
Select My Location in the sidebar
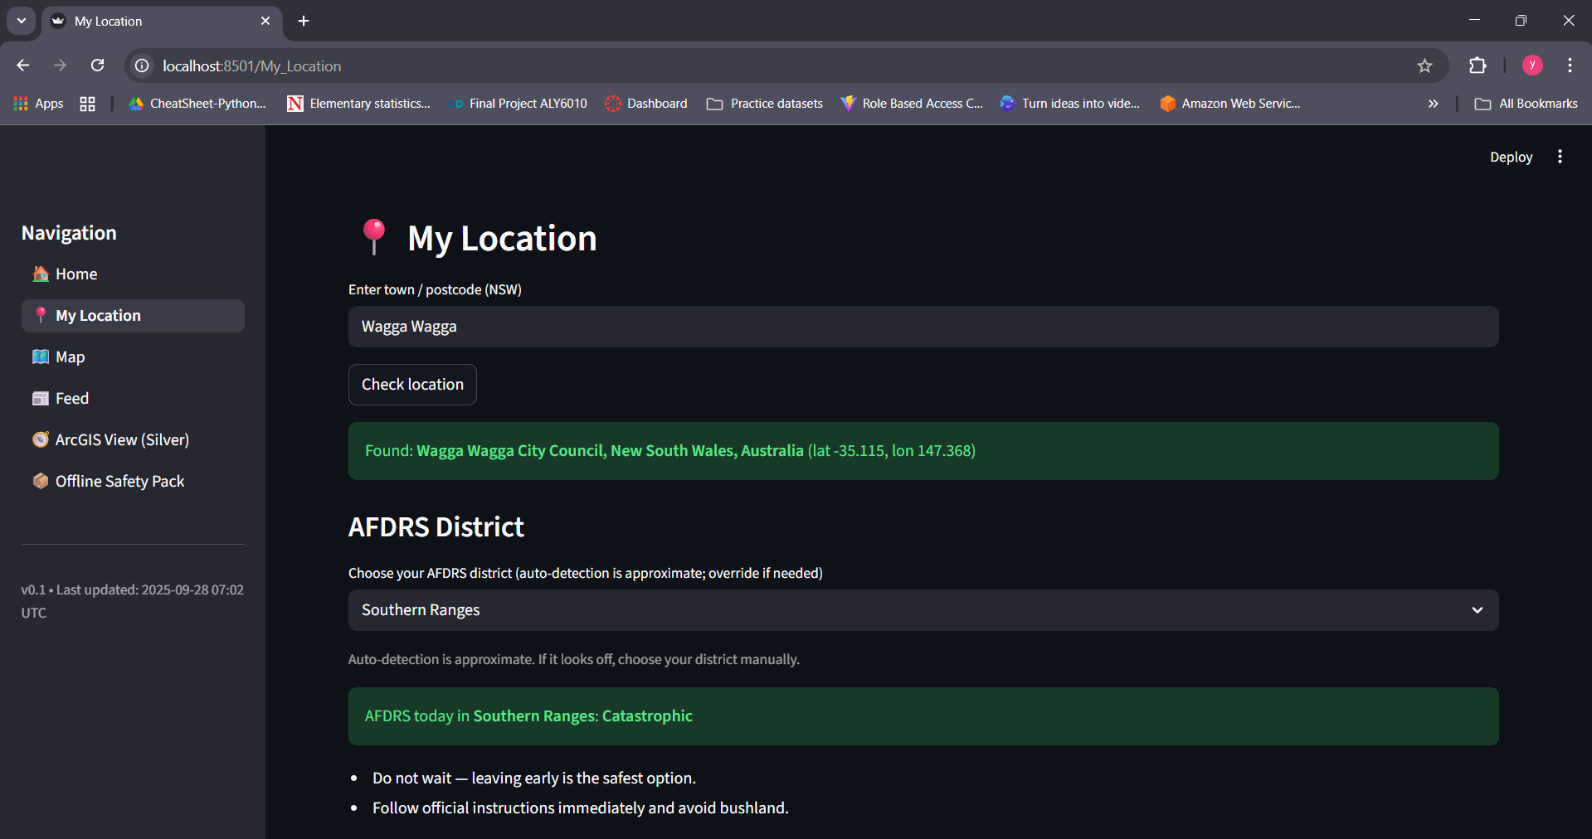pyautogui.click(x=133, y=316)
